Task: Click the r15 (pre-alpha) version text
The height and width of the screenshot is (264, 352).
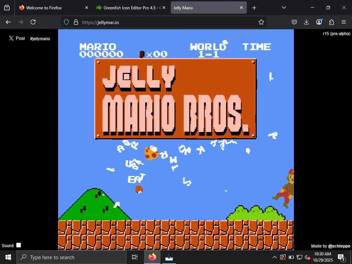Action: (337, 34)
